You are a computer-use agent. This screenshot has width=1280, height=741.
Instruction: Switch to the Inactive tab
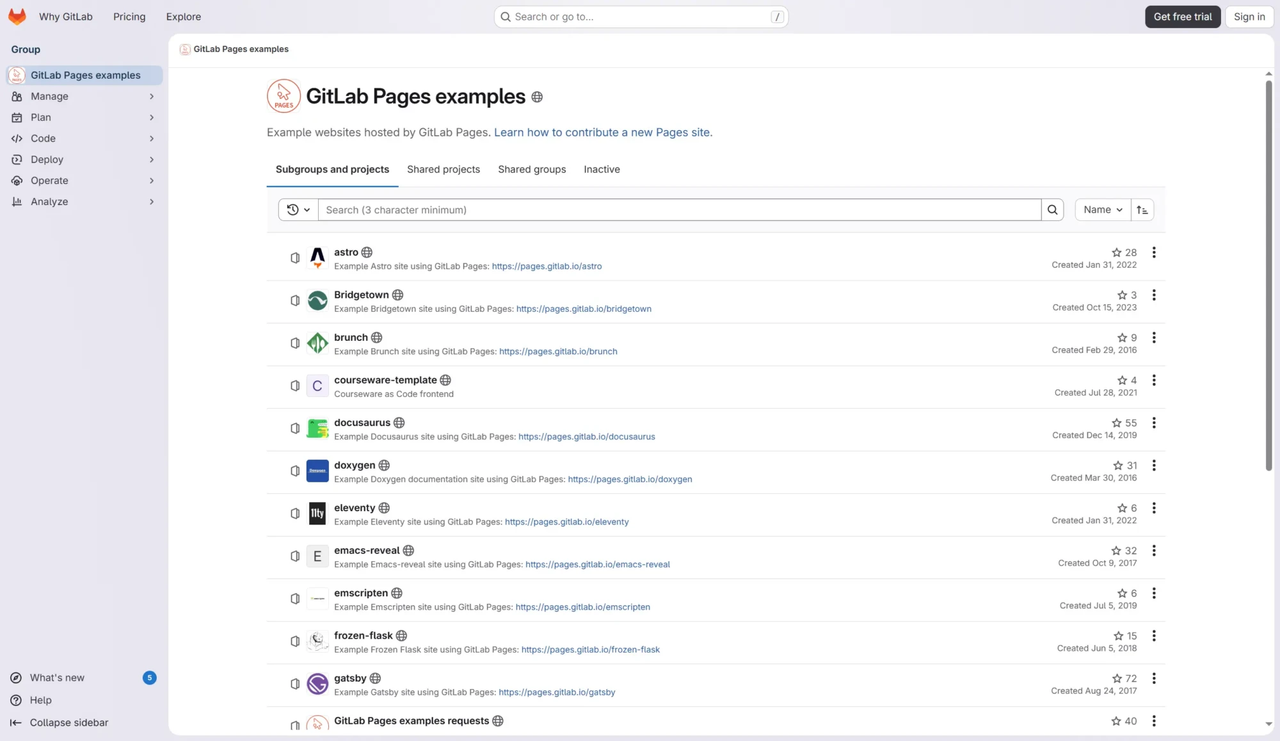pyautogui.click(x=602, y=169)
